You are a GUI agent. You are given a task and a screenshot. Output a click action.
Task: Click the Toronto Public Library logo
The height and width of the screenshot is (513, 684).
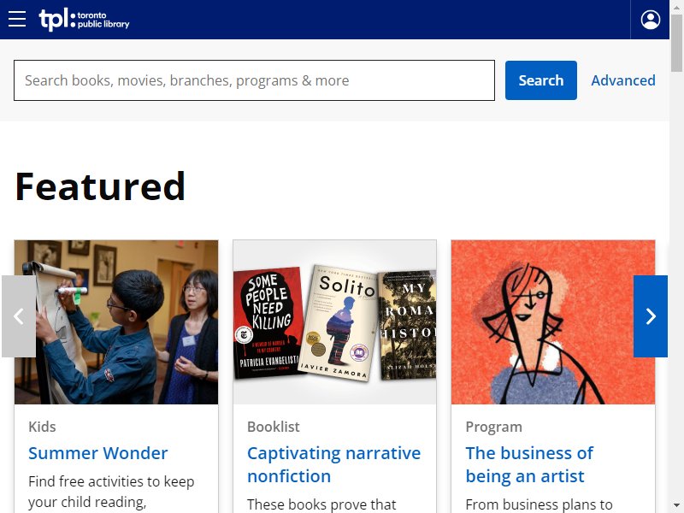84,20
